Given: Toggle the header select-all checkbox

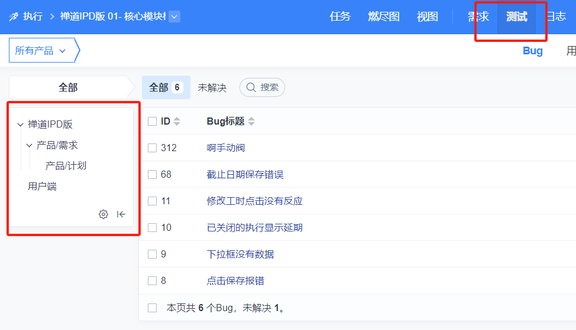Looking at the screenshot, I should click(152, 122).
